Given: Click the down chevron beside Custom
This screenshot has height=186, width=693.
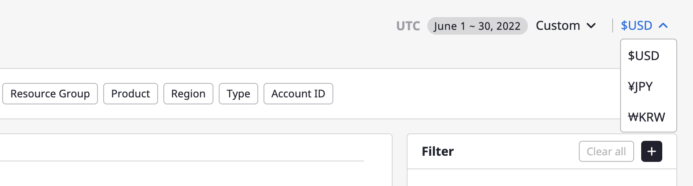Looking at the screenshot, I should [591, 26].
